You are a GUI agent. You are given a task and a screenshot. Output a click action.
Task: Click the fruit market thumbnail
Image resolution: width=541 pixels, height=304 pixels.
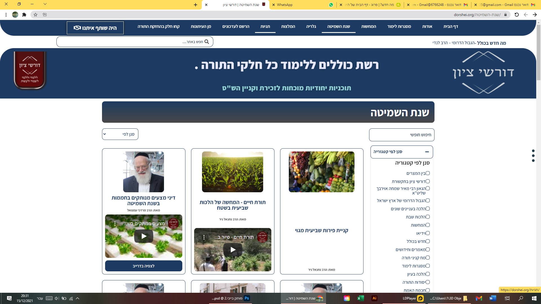(x=322, y=172)
